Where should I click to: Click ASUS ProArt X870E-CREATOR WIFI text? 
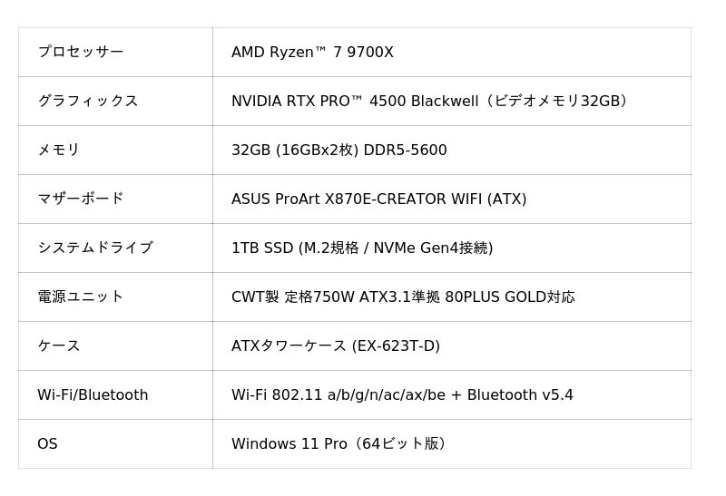(x=378, y=199)
